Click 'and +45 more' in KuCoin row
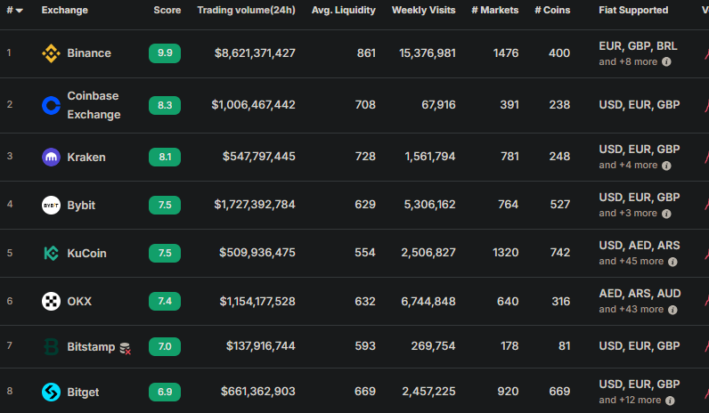 pos(632,261)
